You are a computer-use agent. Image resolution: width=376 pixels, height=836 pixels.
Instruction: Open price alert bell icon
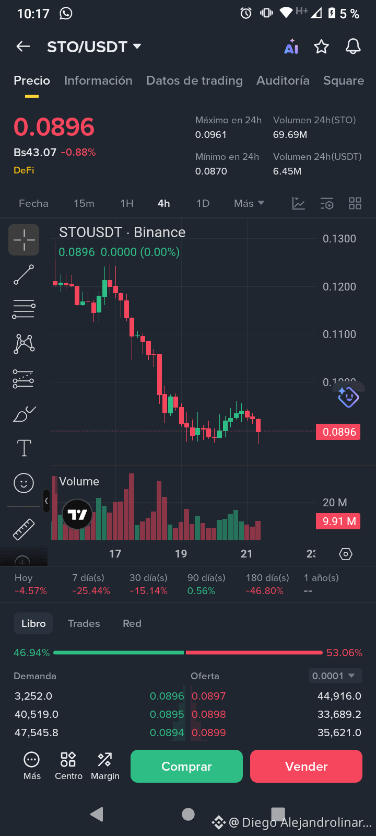point(354,47)
